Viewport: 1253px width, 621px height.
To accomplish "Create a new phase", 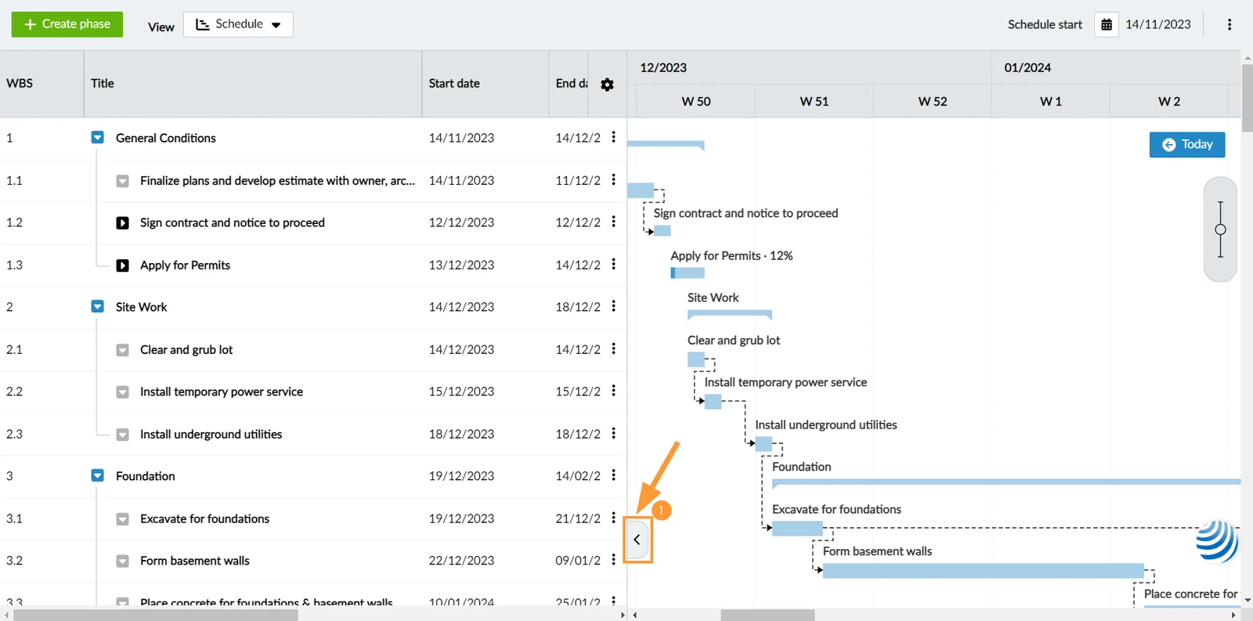I will click(x=67, y=24).
